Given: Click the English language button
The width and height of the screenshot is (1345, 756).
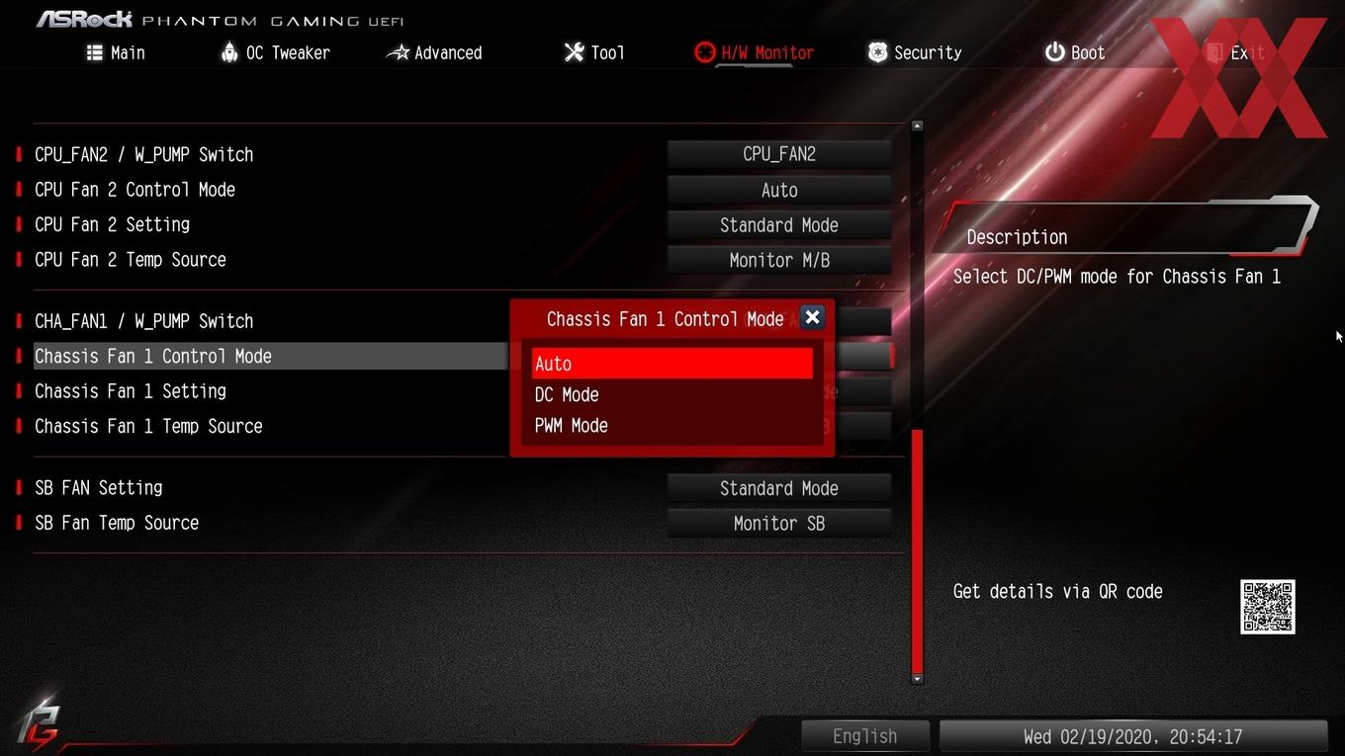Looking at the screenshot, I should point(865,736).
